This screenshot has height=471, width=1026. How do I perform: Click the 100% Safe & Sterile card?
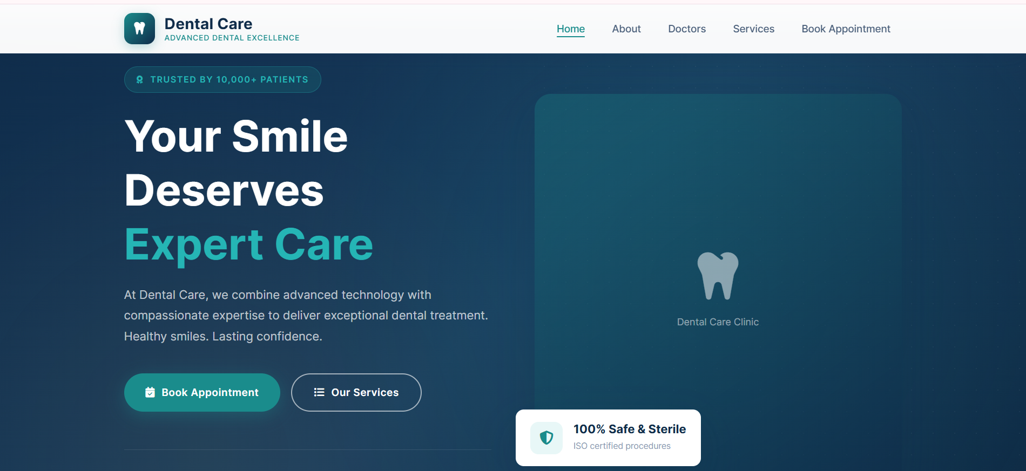coord(608,438)
